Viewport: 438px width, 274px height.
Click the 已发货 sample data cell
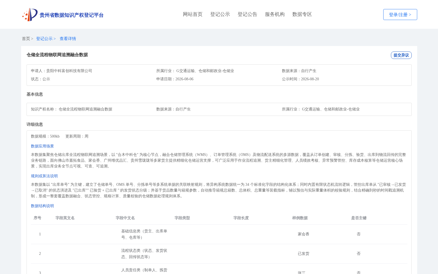point(304,253)
